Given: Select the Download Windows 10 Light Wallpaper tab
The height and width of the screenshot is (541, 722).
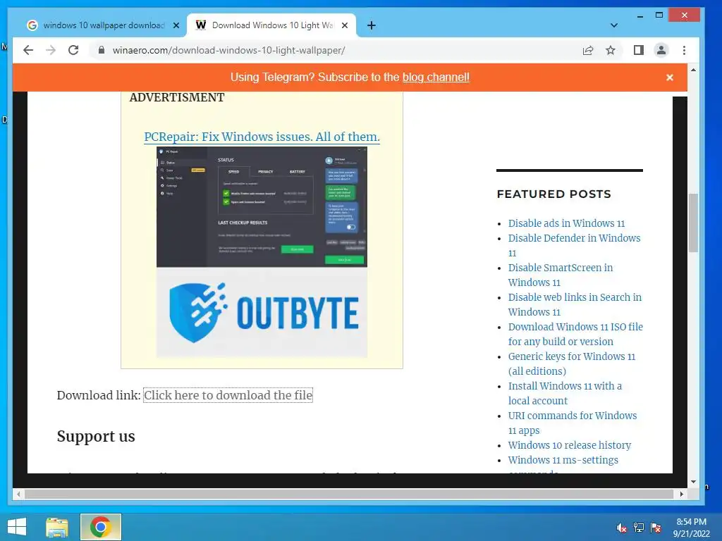Looking at the screenshot, I should point(271,25).
